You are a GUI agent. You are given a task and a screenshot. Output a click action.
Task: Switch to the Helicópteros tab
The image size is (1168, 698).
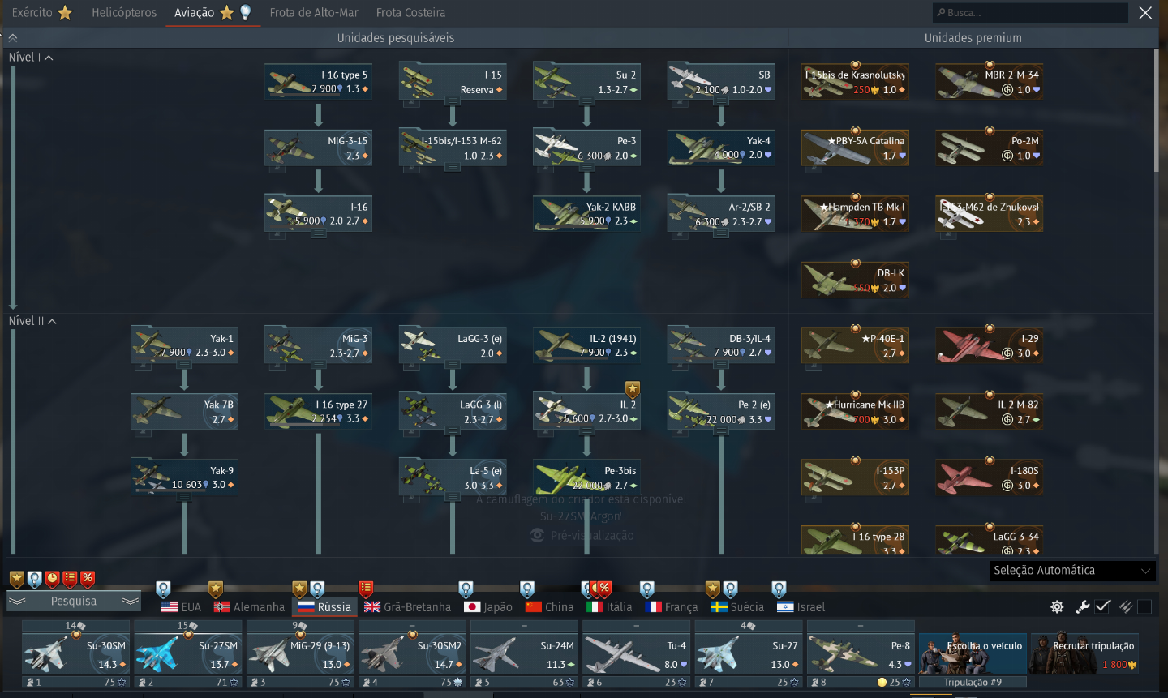[124, 13]
